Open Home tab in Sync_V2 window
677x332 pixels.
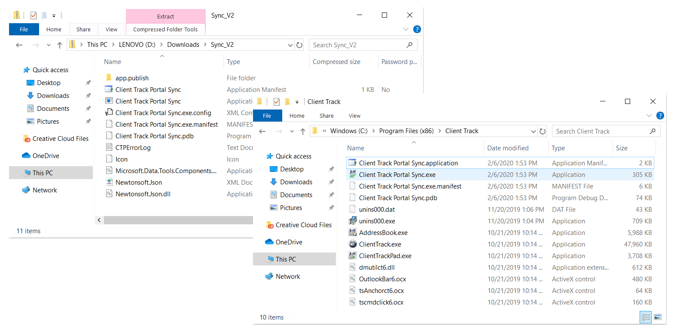click(x=54, y=29)
